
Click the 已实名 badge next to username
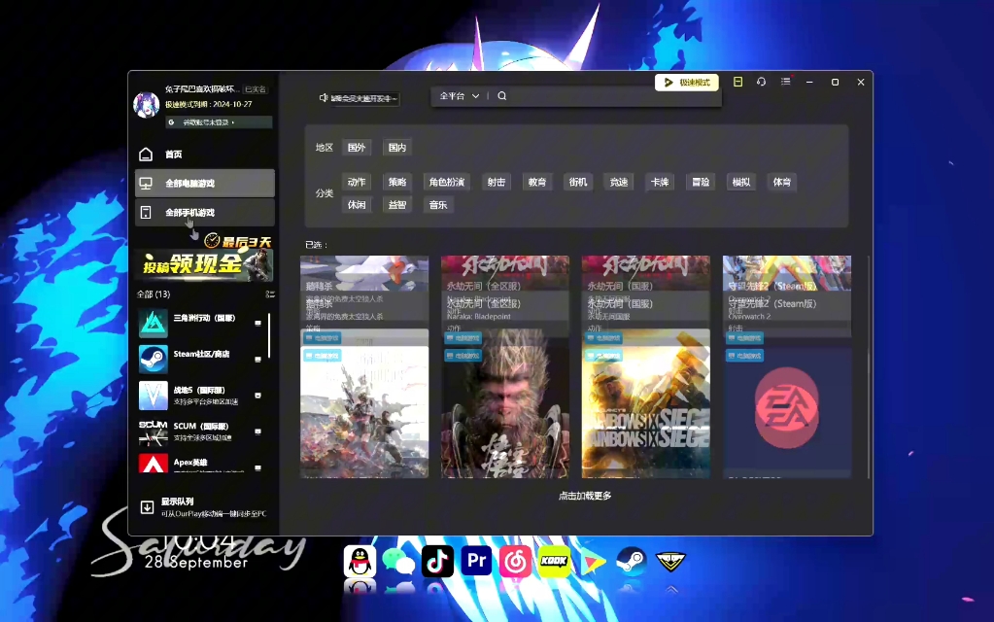pos(256,89)
